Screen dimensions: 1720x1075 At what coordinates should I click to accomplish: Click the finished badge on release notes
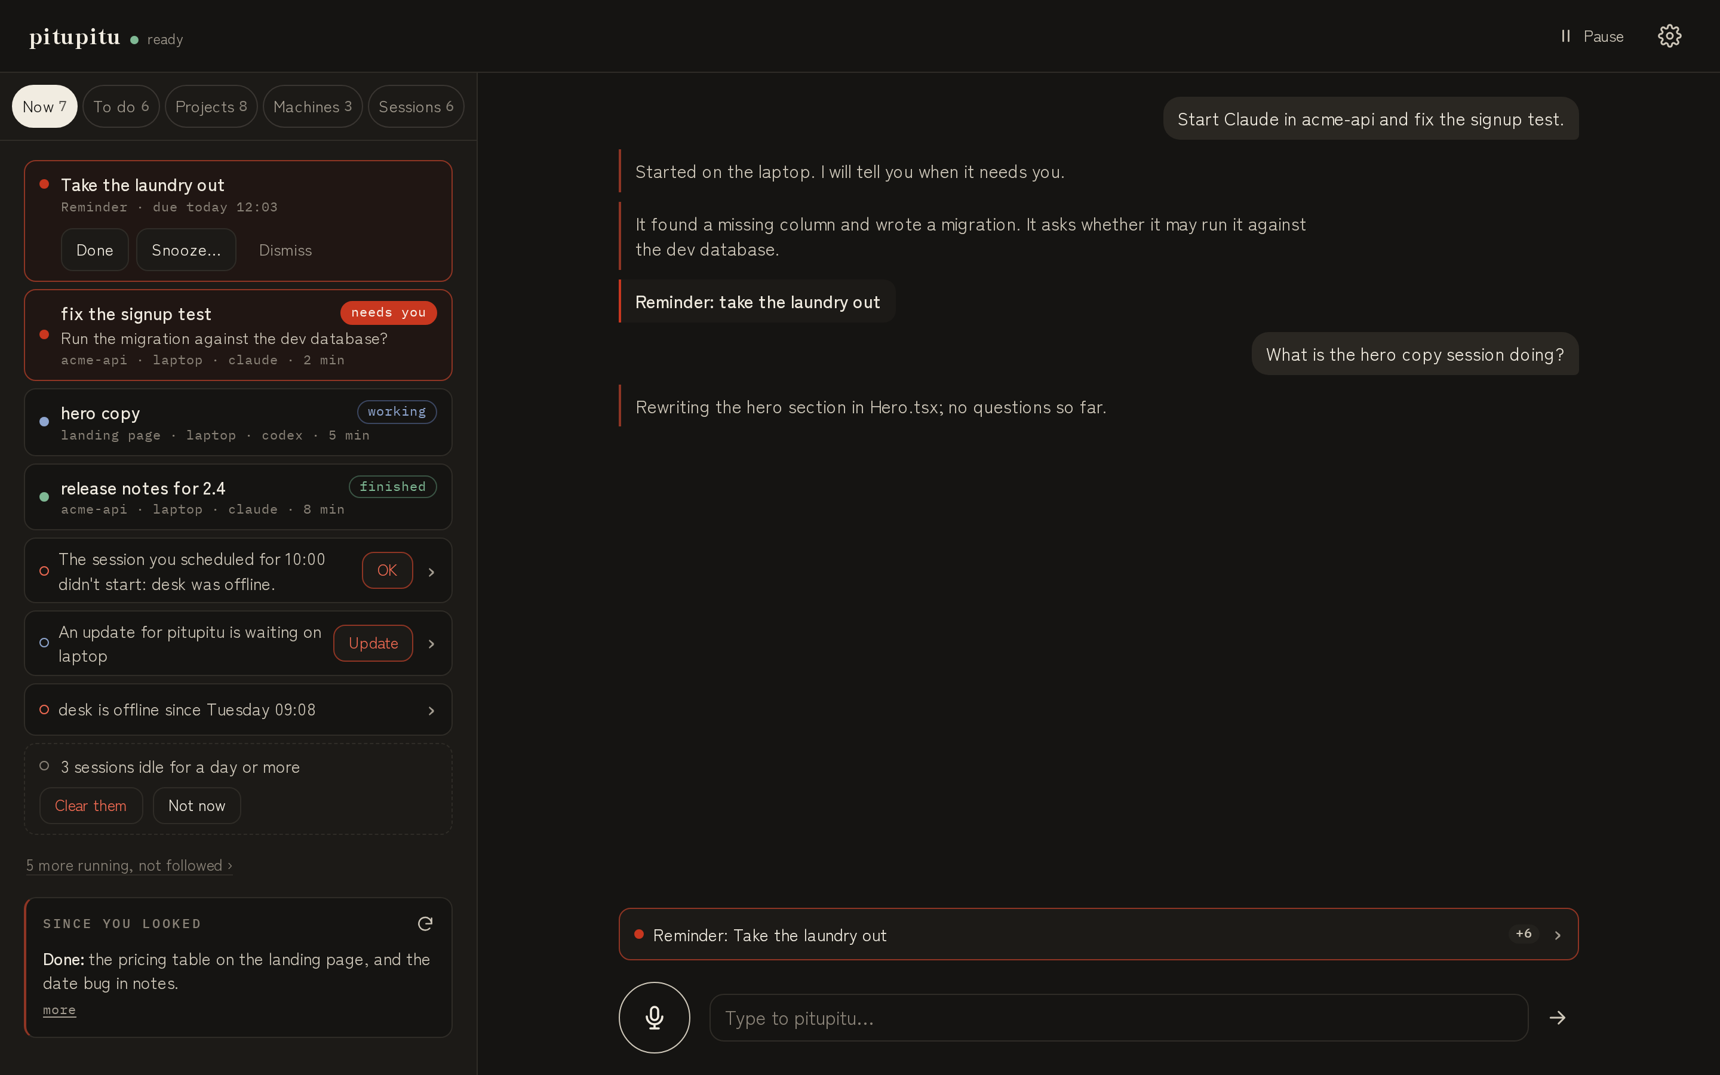pyautogui.click(x=392, y=487)
